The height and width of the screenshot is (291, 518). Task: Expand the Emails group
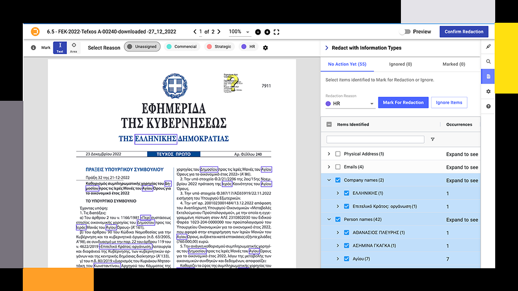pos(329,167)
